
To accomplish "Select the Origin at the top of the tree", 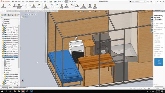I will click(6, 25).
